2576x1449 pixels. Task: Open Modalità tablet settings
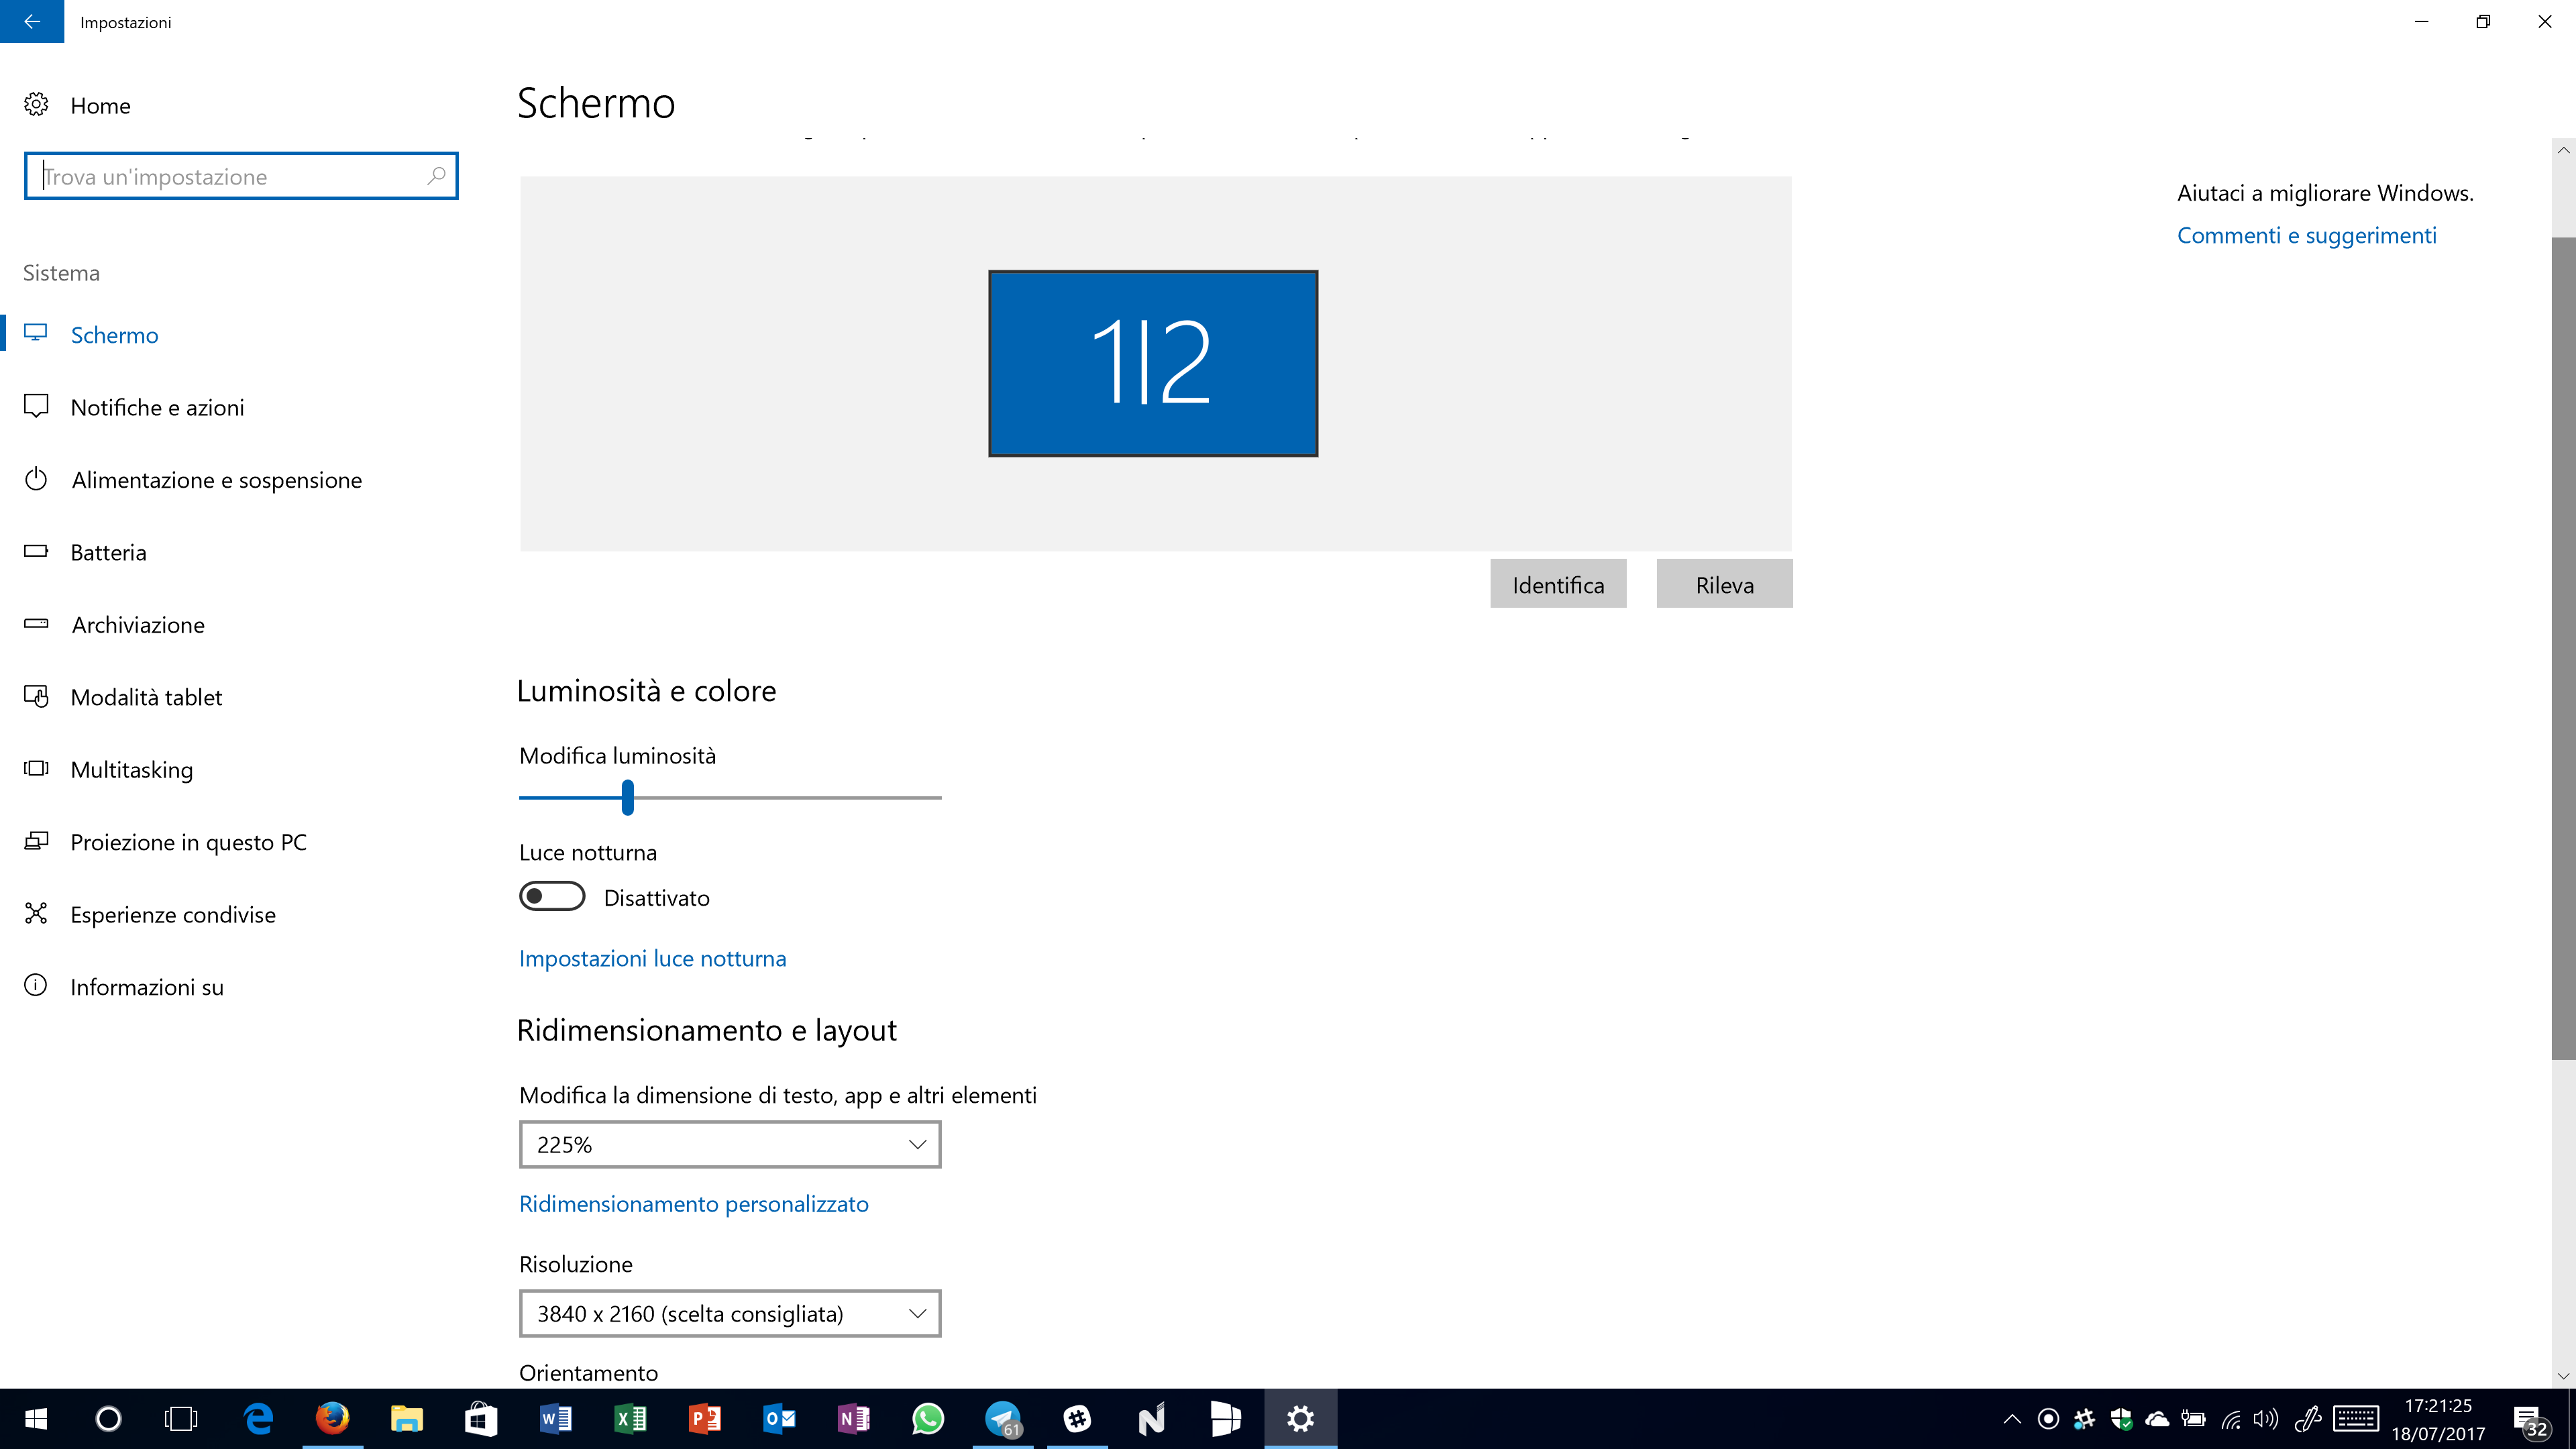[x=146, y=697]
